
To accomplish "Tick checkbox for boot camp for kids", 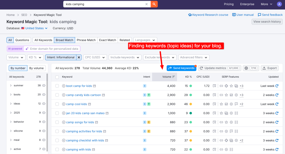I will pos(57,86).
